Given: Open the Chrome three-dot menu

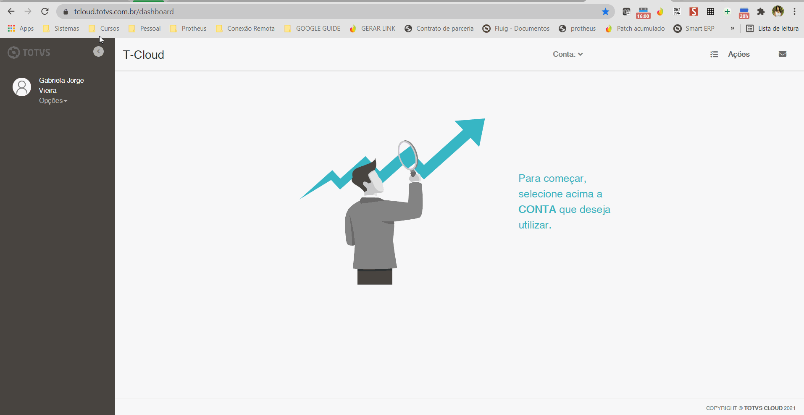Looking at the screenshot, I should point(794,11).
